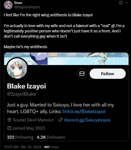Click the Grok slash icon beside the menu

coord(121,3)
